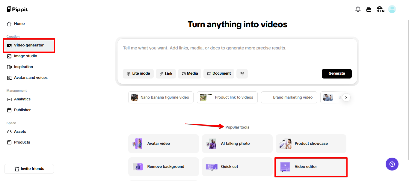Screen dimensions: 409x181
Task: Open the notifications bell
Action: (x=358, y=9)
